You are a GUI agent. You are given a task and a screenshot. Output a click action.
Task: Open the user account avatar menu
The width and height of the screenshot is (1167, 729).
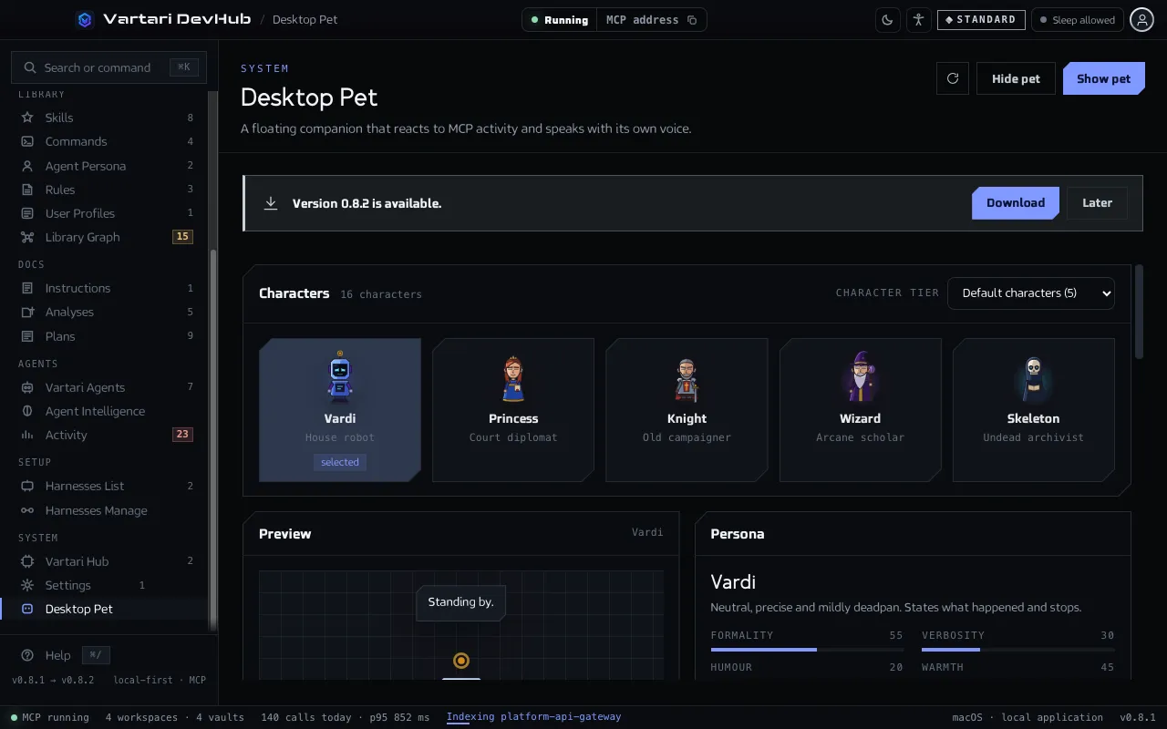[1141, 20]
